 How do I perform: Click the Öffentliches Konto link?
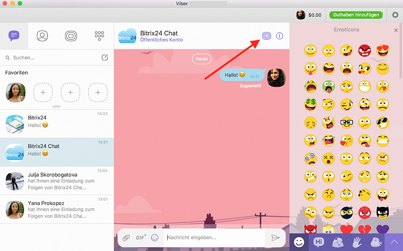pos(161,40)
